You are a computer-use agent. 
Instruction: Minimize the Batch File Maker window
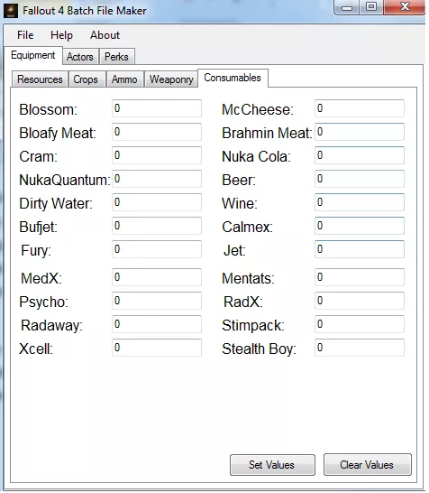(x=347, y=7)
